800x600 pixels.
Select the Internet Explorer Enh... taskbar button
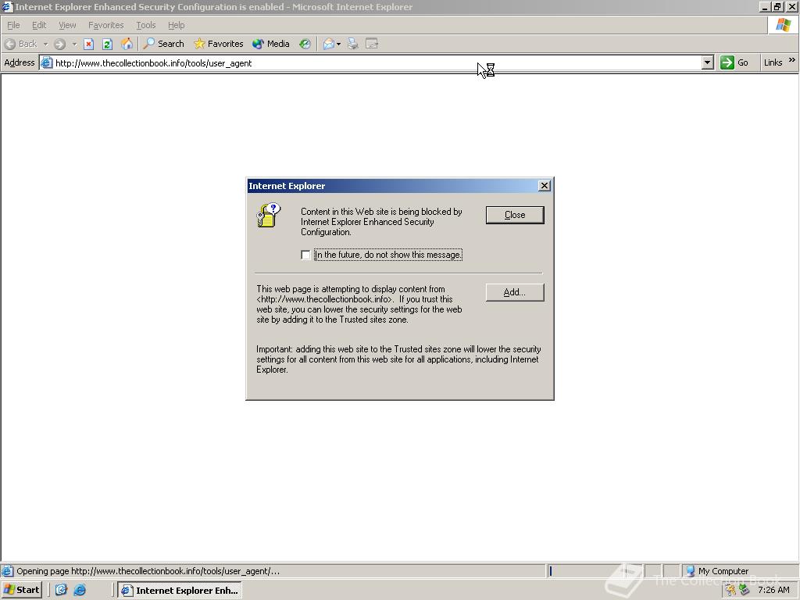click(180, 591)
